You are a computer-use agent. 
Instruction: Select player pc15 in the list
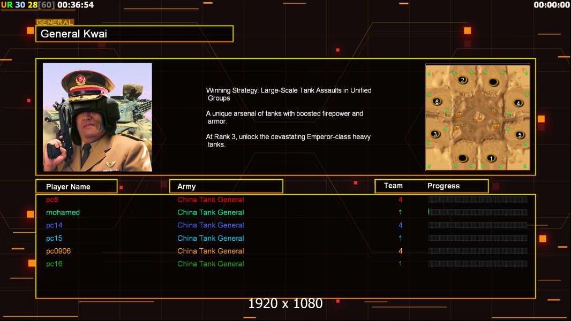(x=54, y=239)
